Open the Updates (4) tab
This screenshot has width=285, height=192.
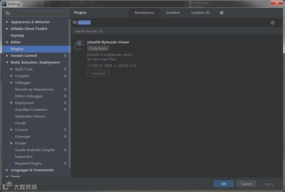point(200,12)
